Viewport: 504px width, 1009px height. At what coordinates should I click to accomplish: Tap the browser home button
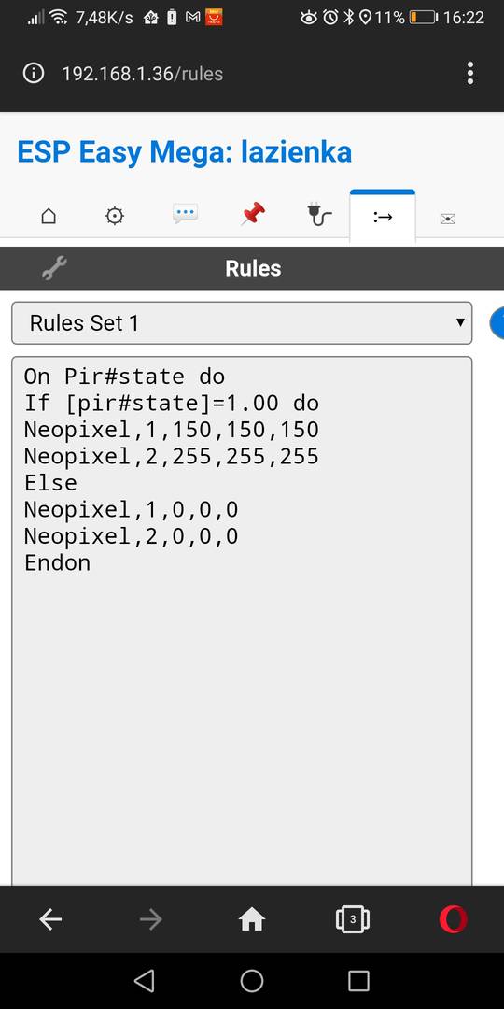(x=252, y=919)
